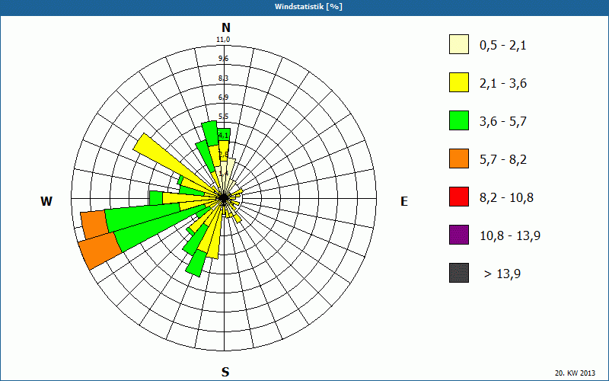Click the legend label '2,1 - 3,6'
Image resolution: width=609 pixels, height=381 pixels.
click(503, 84)
